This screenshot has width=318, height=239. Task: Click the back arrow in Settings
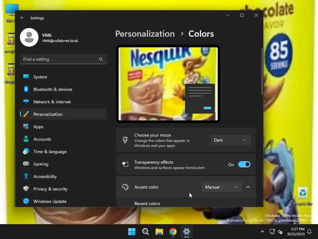[22, 18]
